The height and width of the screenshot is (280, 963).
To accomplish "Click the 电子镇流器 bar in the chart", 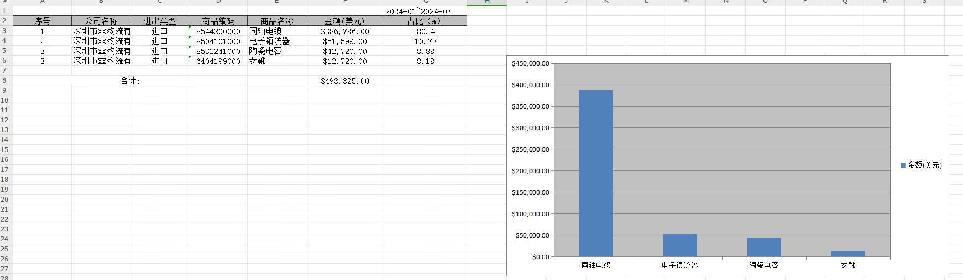I will pyautogui.click(x=680, y=245).
